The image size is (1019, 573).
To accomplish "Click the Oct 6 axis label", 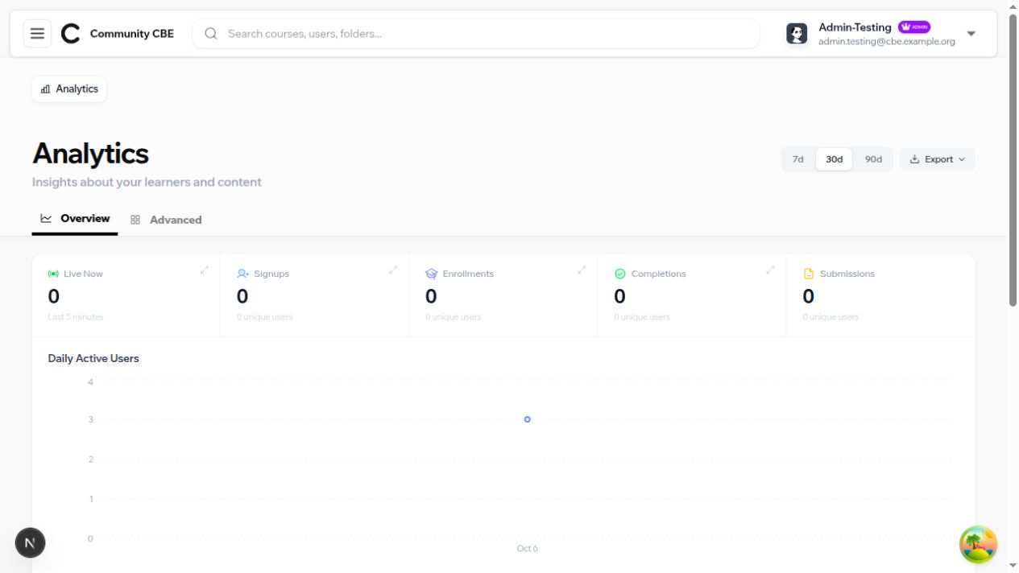I will pyautogui.click(x=527, y=548).
